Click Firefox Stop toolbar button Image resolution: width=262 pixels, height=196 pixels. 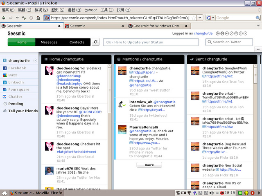point(31,18)
